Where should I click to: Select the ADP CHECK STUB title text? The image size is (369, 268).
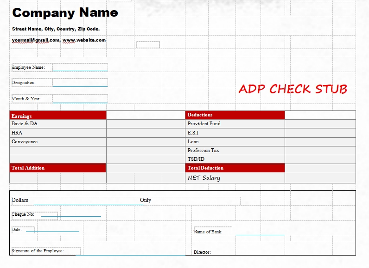pyautogui.click(x=293, y=89)
